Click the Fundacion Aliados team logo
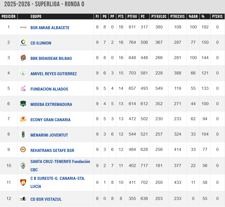The image size is (225, 207). click(23, 89)
